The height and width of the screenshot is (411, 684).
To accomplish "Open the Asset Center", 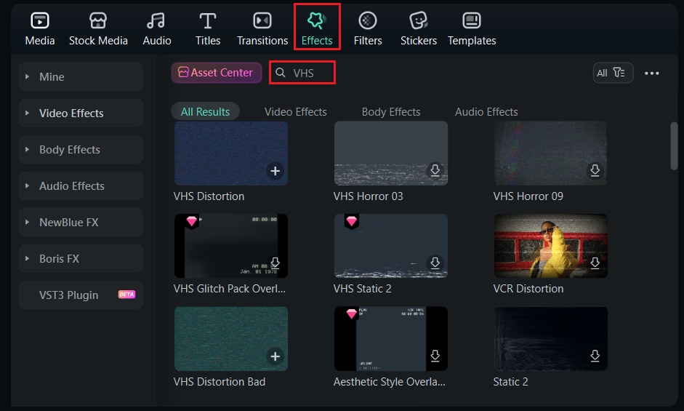I will pyautogui.click(x=217, y=73).
